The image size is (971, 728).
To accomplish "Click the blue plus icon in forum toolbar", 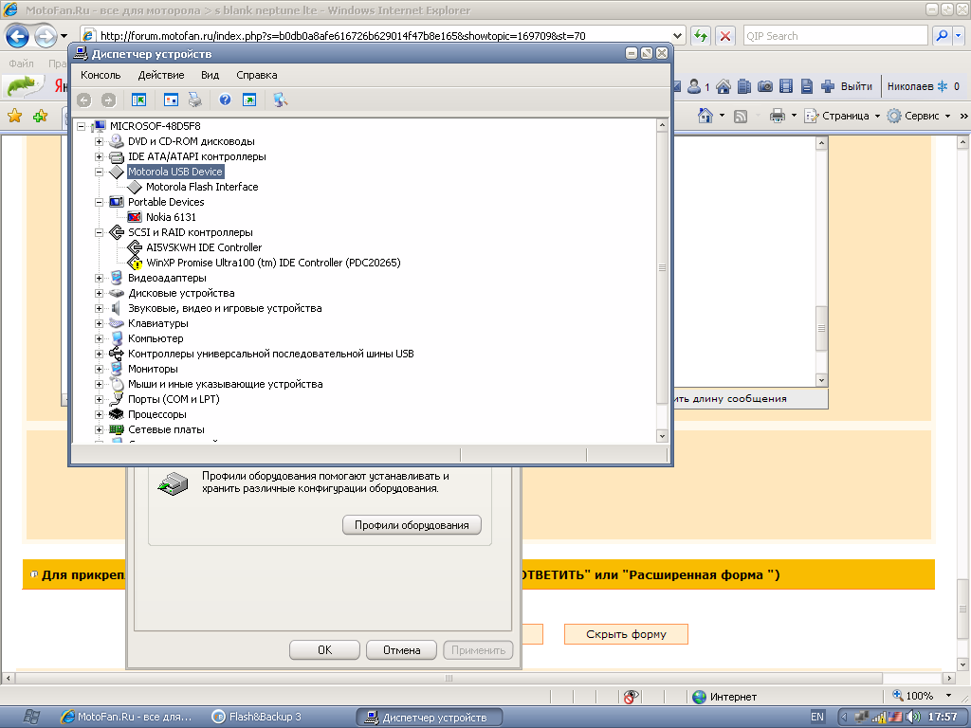I will 828,86.
